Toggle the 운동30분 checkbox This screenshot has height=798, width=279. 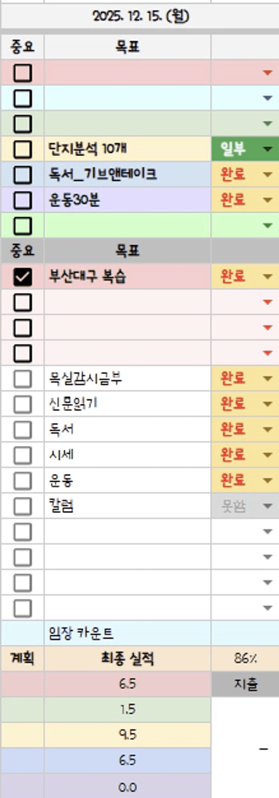pyautogui.click(x=23, y=201)
